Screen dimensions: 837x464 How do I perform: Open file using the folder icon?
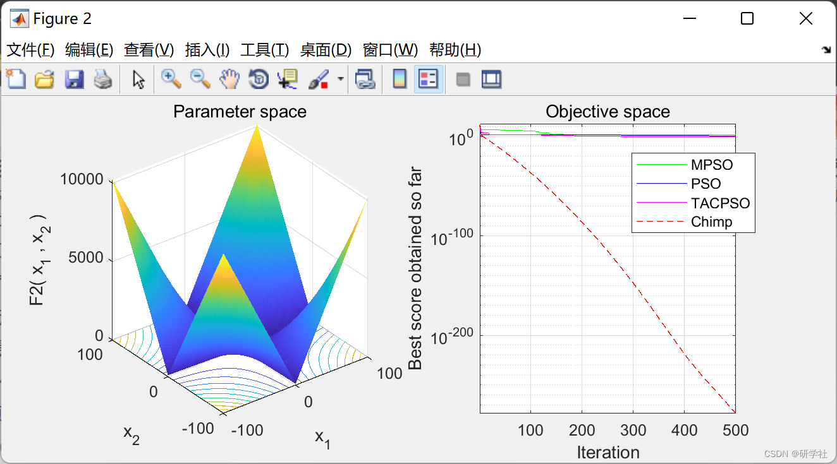(44, 79)
